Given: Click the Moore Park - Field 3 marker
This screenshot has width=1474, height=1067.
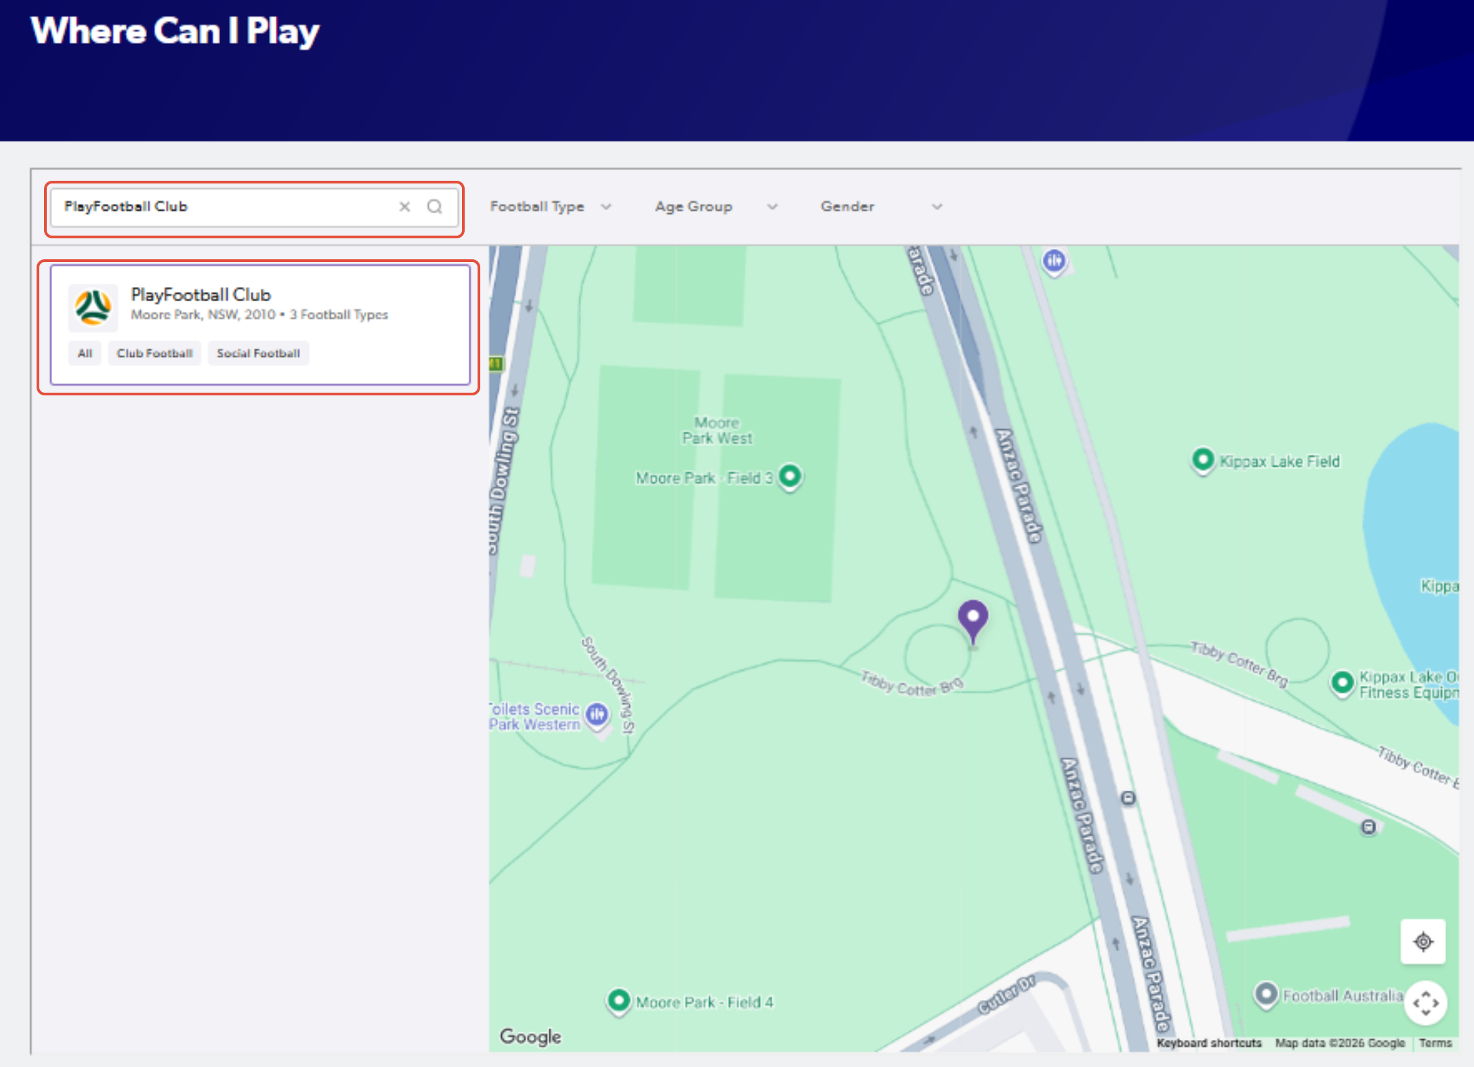Looking at the screenshot, I should point(790,477).
